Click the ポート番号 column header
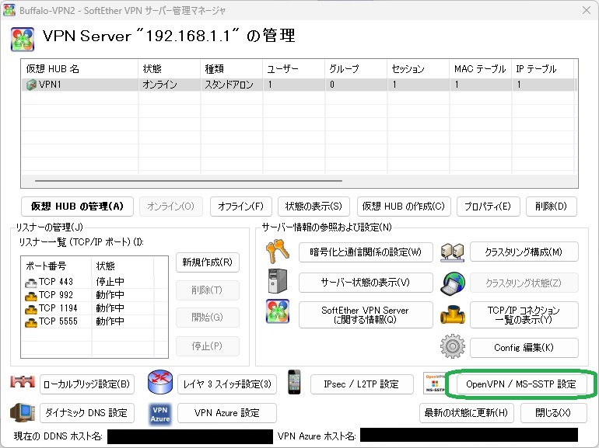The width and height of the screenshot is (599, 448). point(56,266)
